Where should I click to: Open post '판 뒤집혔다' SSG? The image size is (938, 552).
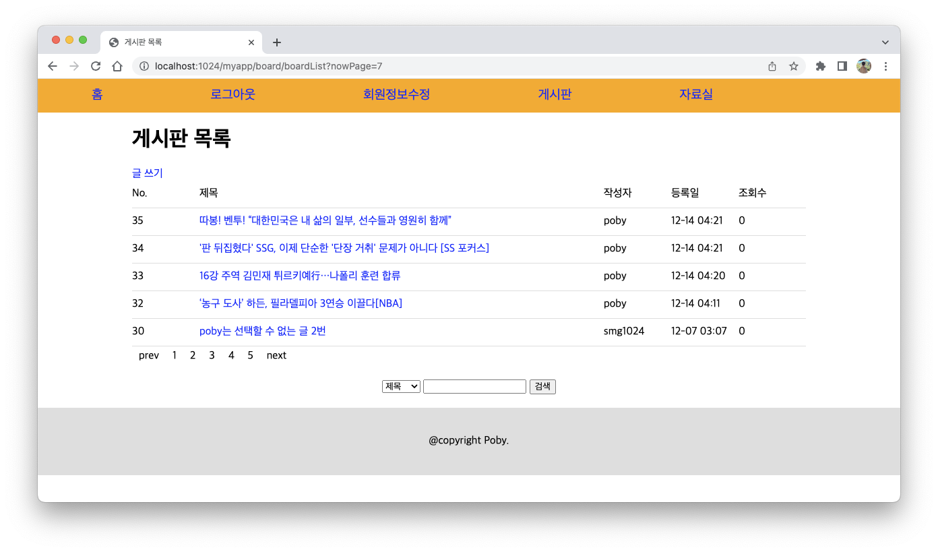[344, 248]
